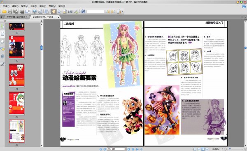Screen dimensions: 247x151
Task: Choose the arrow Select tool
Action: [x=59, y=12]
